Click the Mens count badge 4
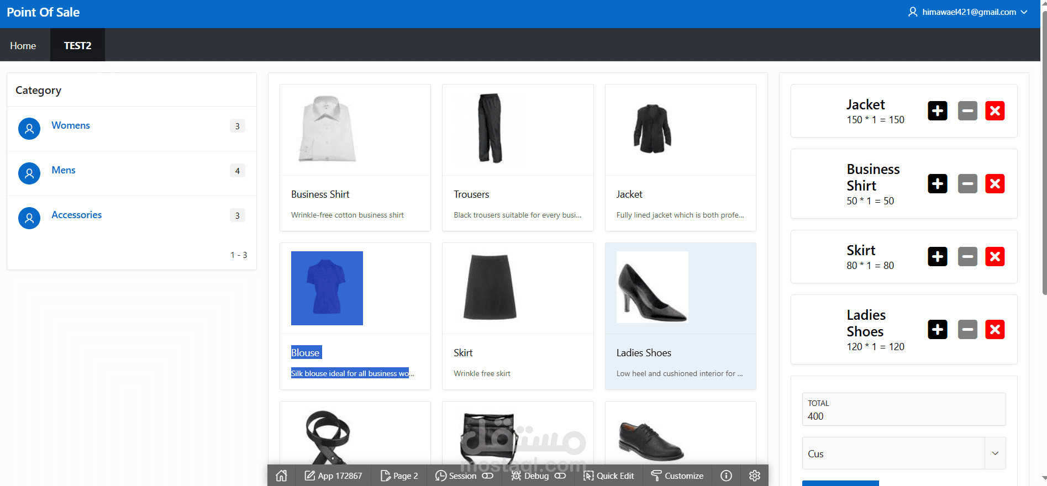Viewport: 1047px width, 486px height. point(238,171)
